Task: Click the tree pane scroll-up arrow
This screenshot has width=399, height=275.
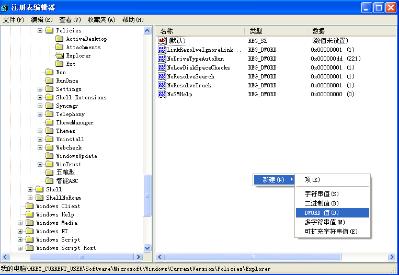Action: [147, 31]
